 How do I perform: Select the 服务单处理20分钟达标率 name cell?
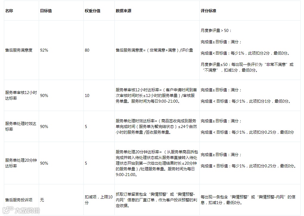[21, 163]
